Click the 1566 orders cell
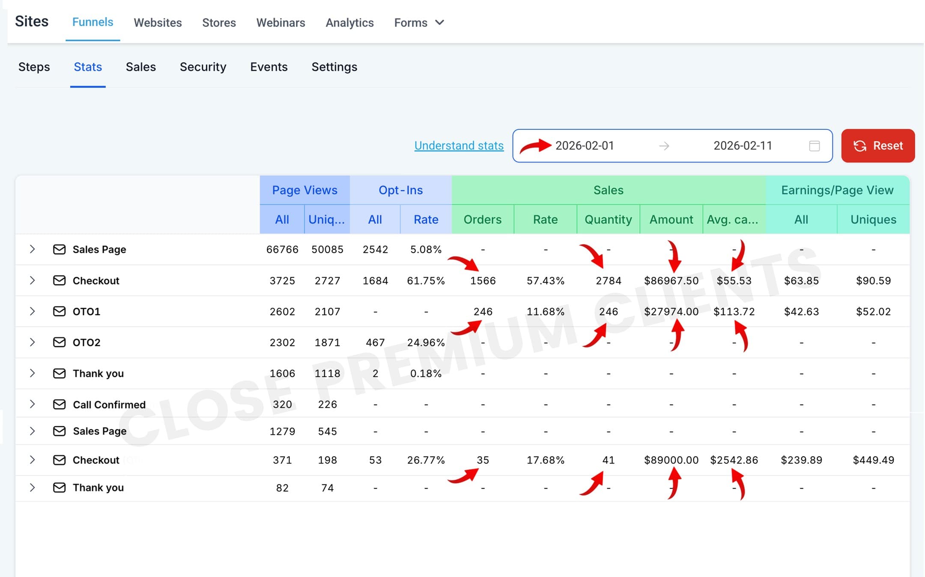 [x=483, y=281]
